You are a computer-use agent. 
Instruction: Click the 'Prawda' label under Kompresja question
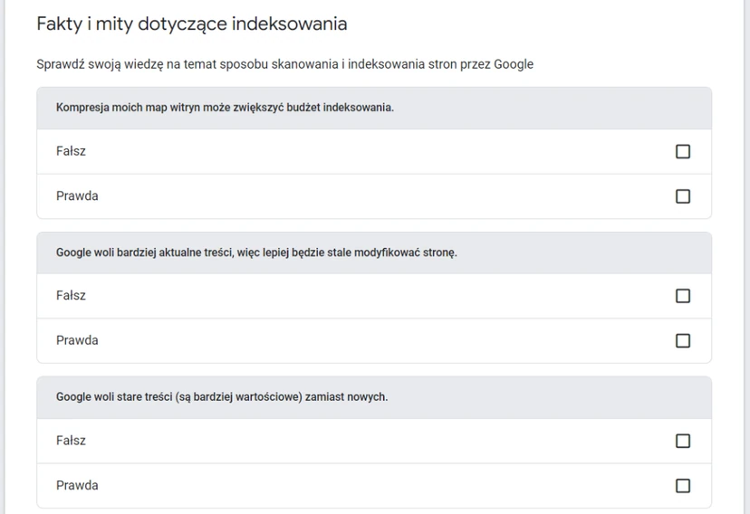(x=77, y=195)
